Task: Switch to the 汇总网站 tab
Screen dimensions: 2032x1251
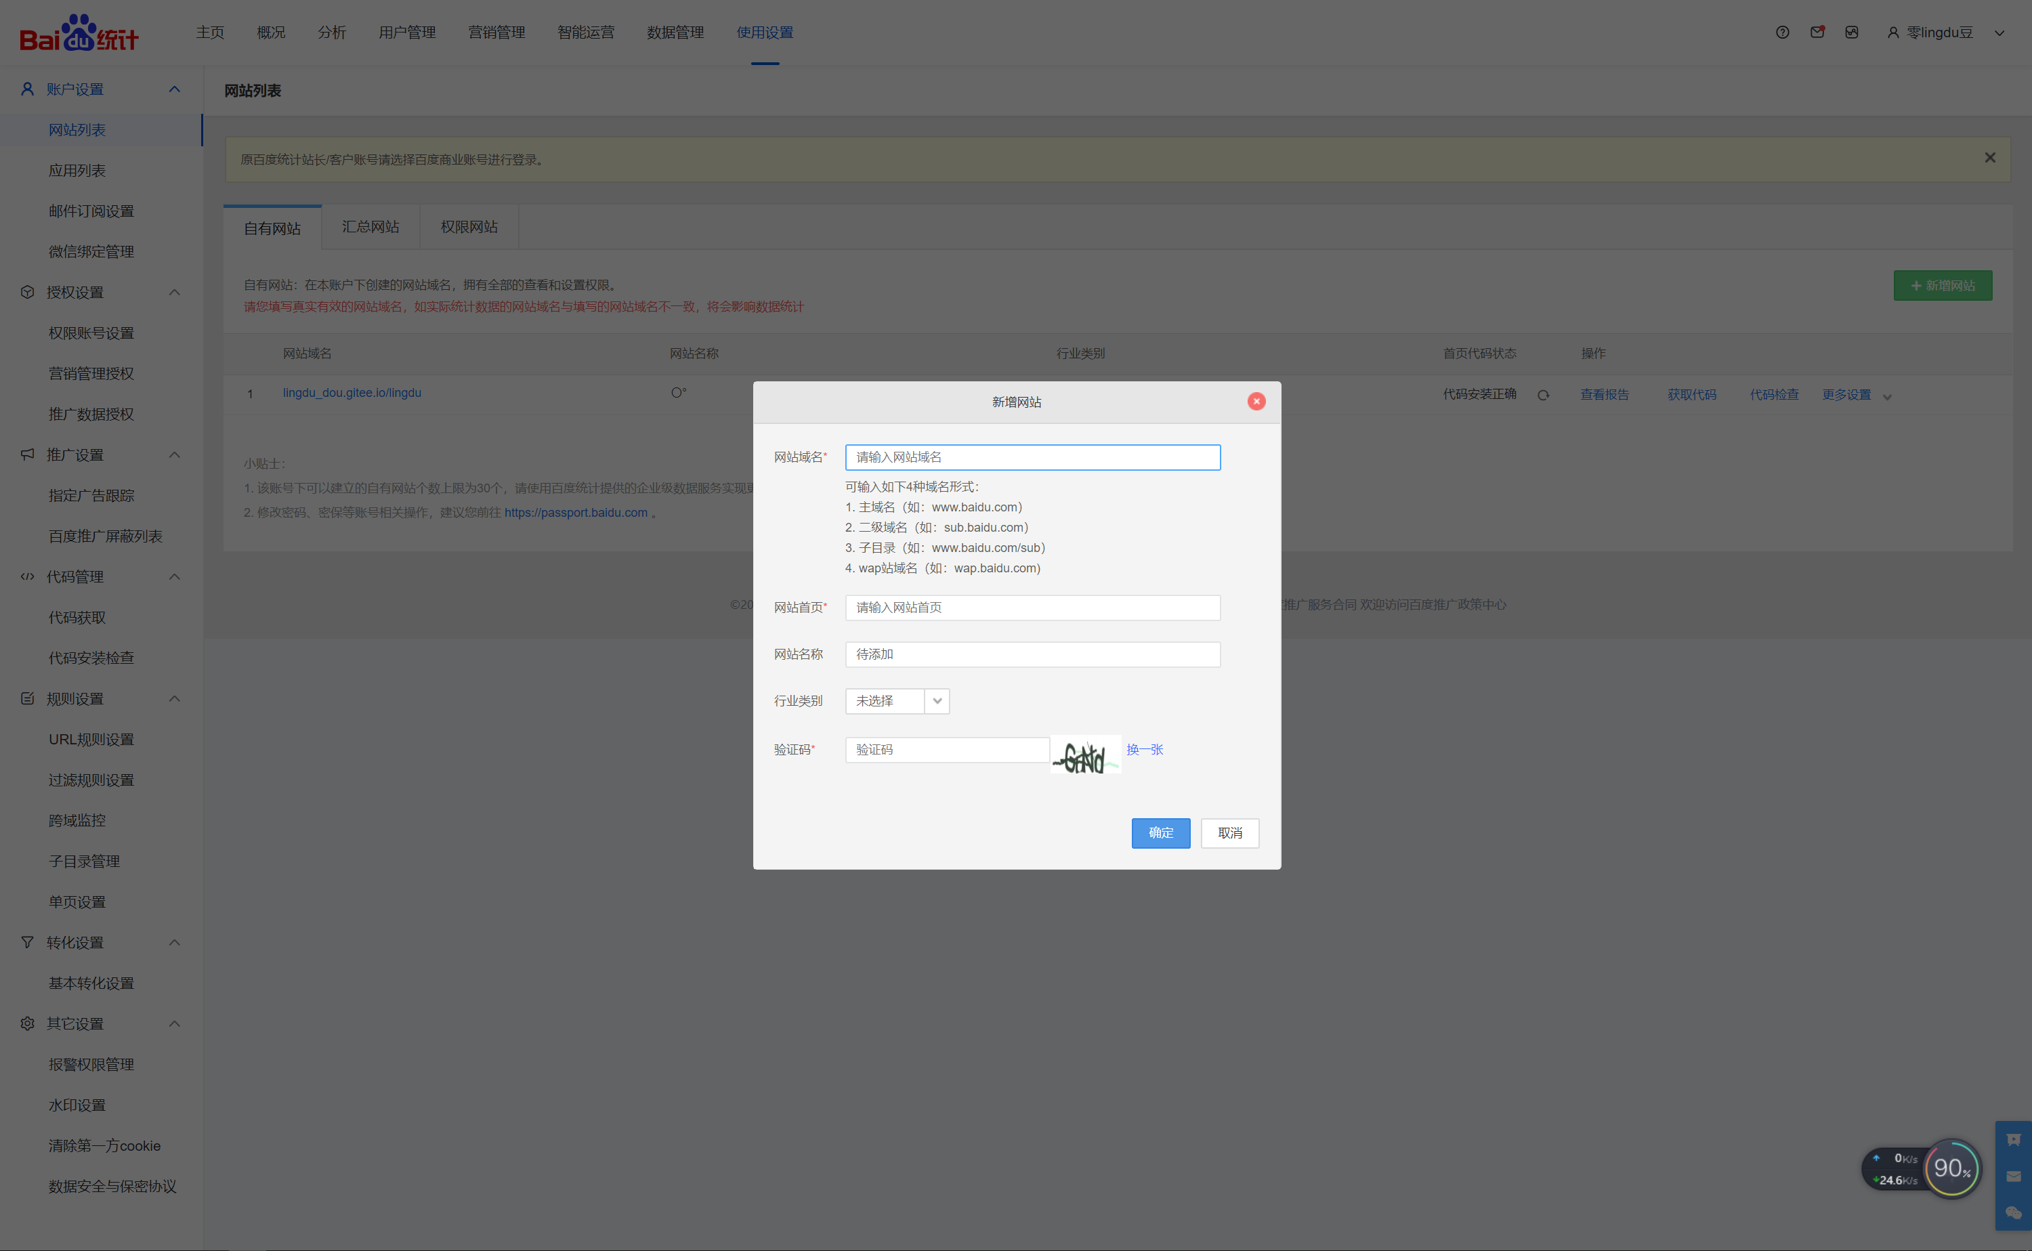Action: point(371,227)
